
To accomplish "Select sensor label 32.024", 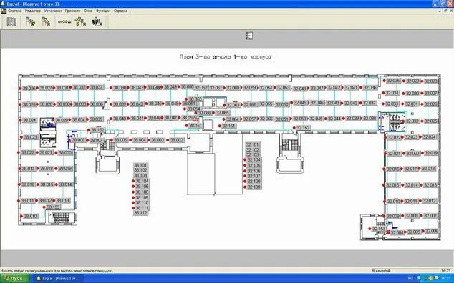I will pos(430,137).
